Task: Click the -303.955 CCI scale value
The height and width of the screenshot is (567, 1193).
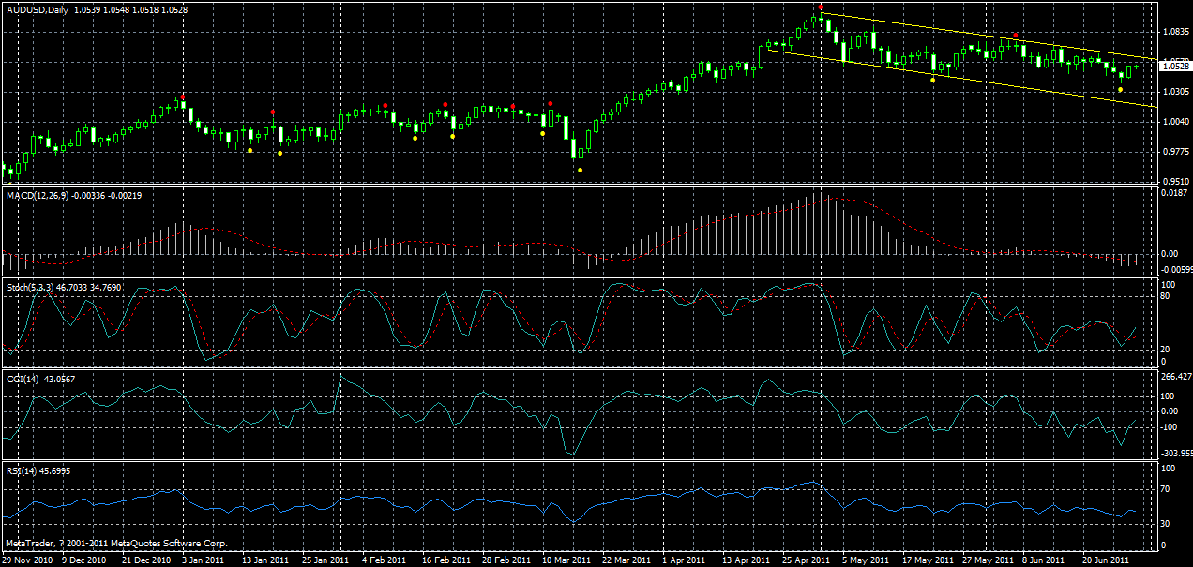Action: [x=1176, y=452]
